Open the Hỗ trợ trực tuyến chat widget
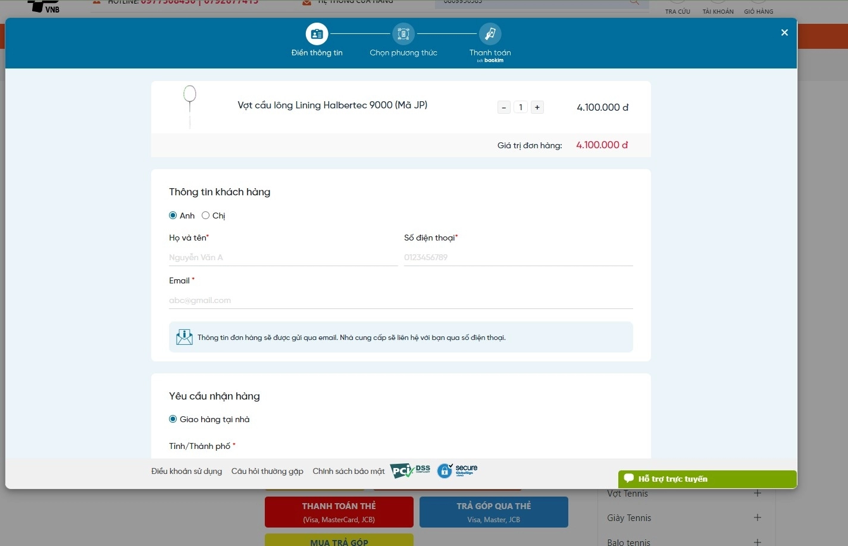This screenshot has width=848, height=546. click(x=707, y=479)
